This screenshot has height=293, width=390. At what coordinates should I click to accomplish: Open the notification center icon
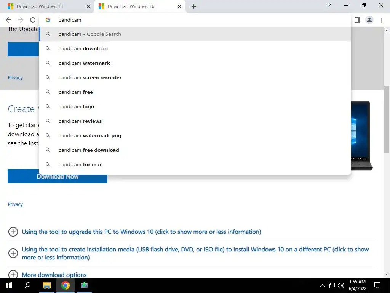point(377,285)
